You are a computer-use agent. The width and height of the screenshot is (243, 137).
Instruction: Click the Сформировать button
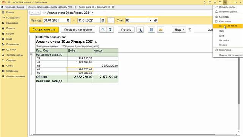click(x=44, y=30)
